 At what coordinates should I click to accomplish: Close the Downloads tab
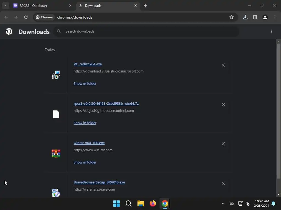click(136, 5)
